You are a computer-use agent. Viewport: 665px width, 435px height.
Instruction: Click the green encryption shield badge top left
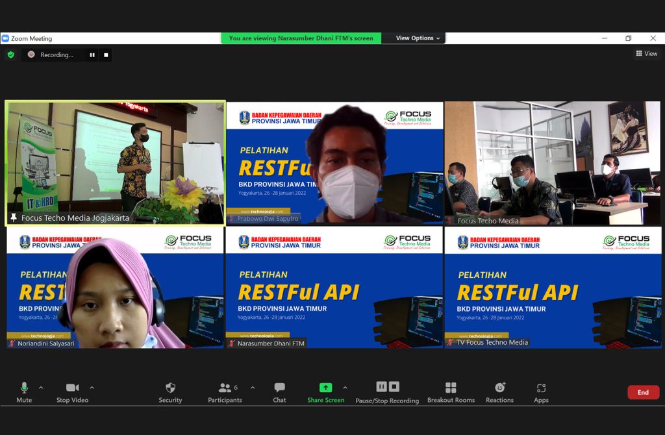(x=10, y=55)
